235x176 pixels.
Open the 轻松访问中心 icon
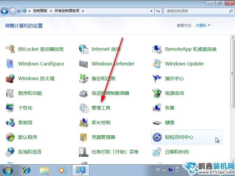tap(157, 137)
